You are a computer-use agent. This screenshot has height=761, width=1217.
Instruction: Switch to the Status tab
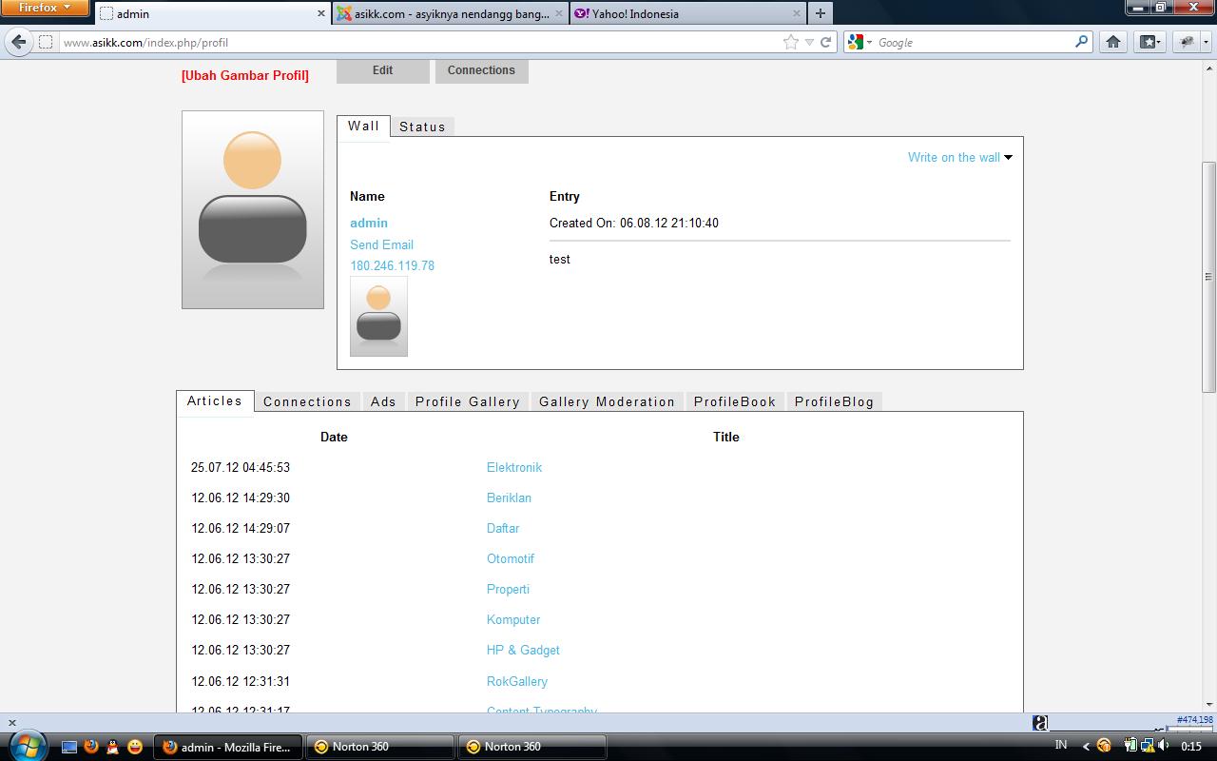click(422, 127)
